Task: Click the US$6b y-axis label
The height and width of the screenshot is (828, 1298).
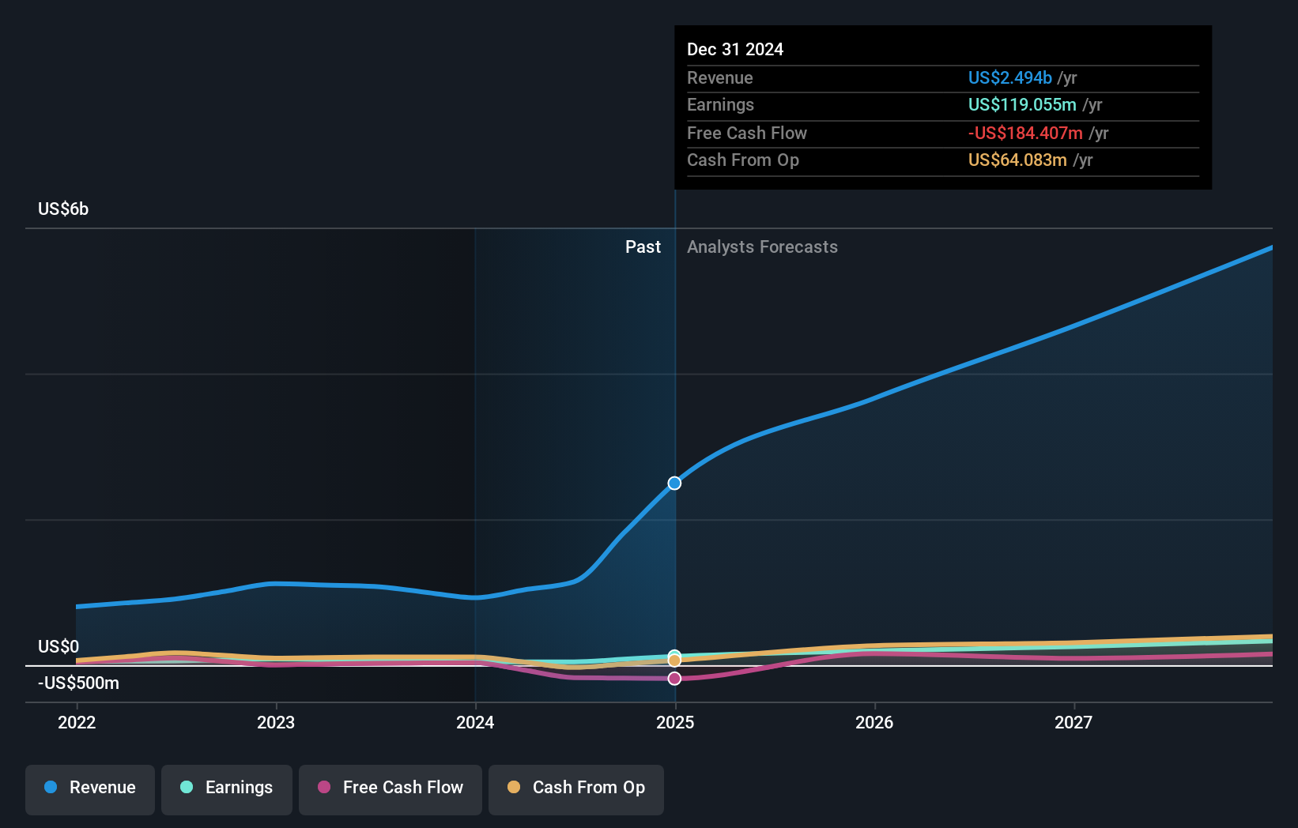Action: 63,209
